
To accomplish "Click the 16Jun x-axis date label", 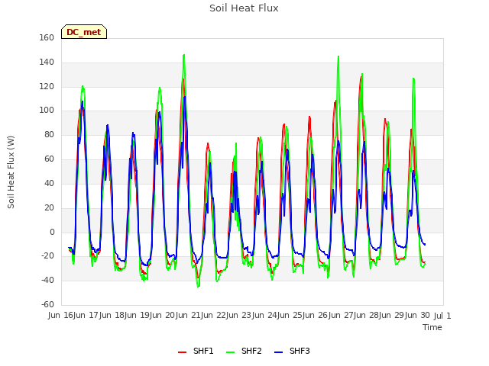I will [75, 315].
